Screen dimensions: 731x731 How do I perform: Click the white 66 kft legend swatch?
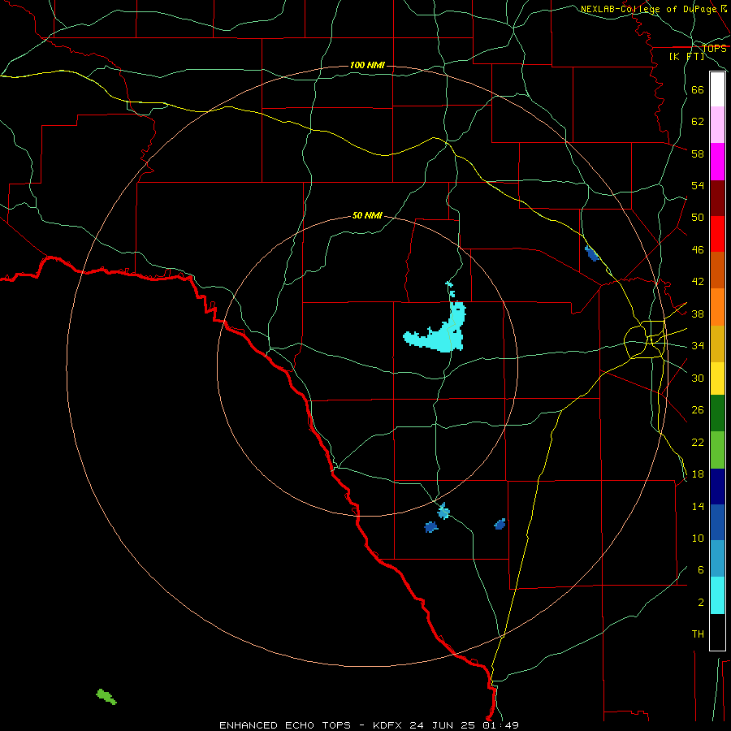(717, 89)
